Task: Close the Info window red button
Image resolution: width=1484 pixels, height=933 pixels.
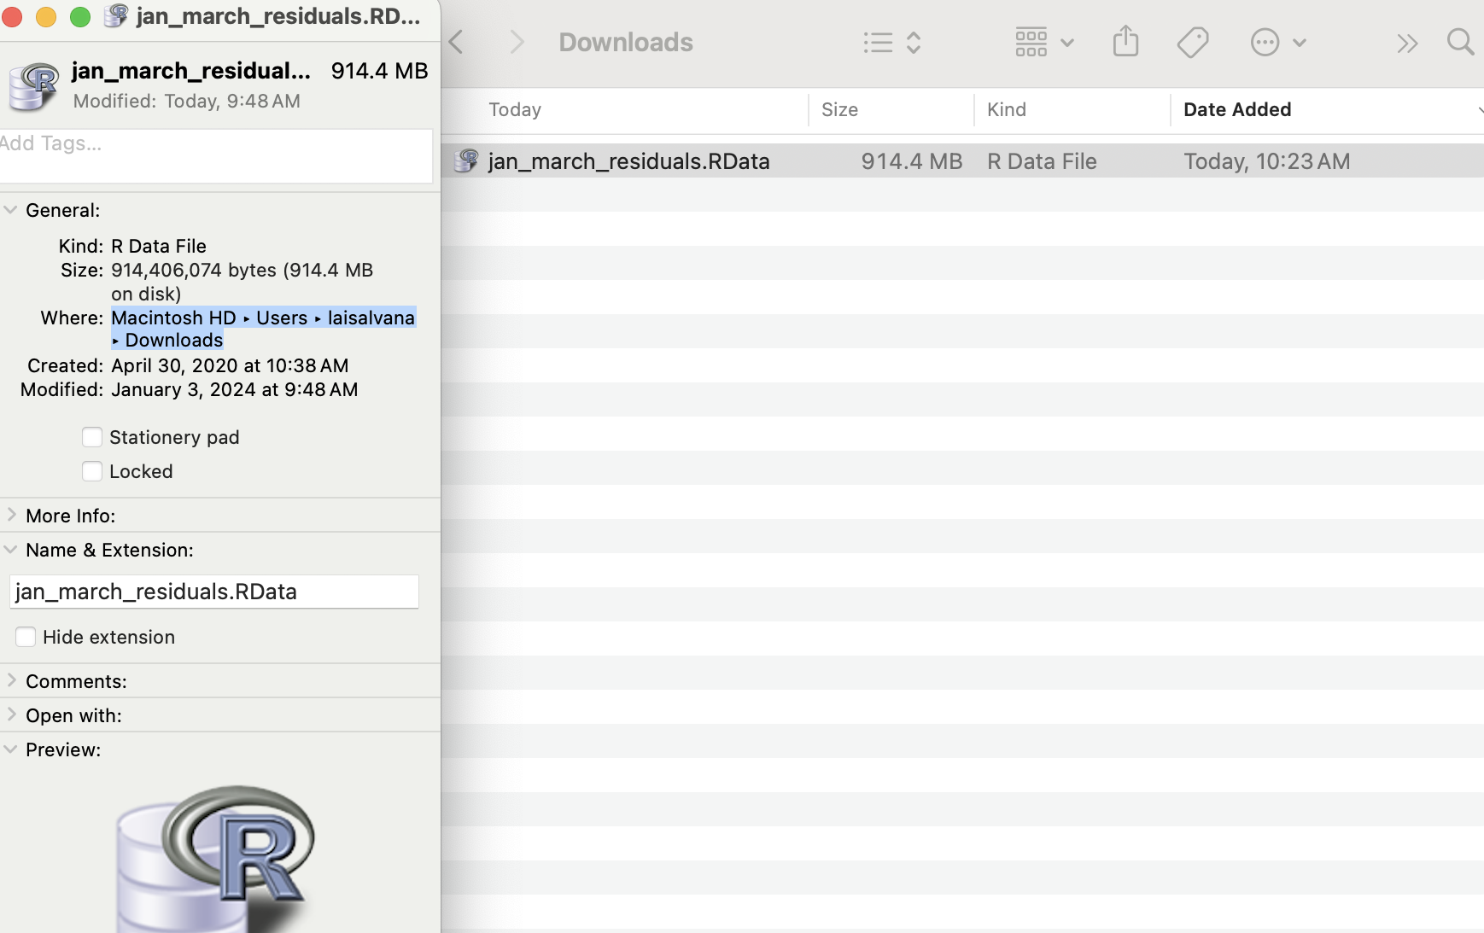Action: coord(12,16)
